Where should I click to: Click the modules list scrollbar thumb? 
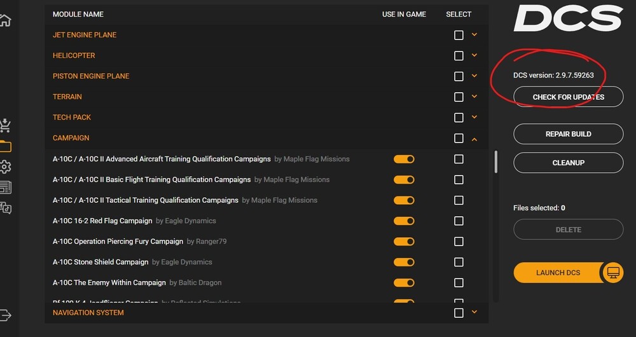pyautogui.click(x=495, y=162)
